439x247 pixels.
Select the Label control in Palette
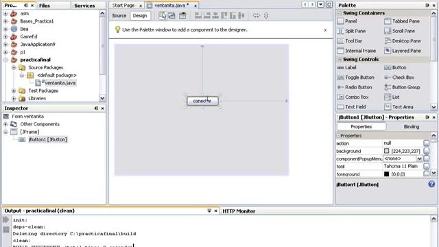[x=346, y=67]
